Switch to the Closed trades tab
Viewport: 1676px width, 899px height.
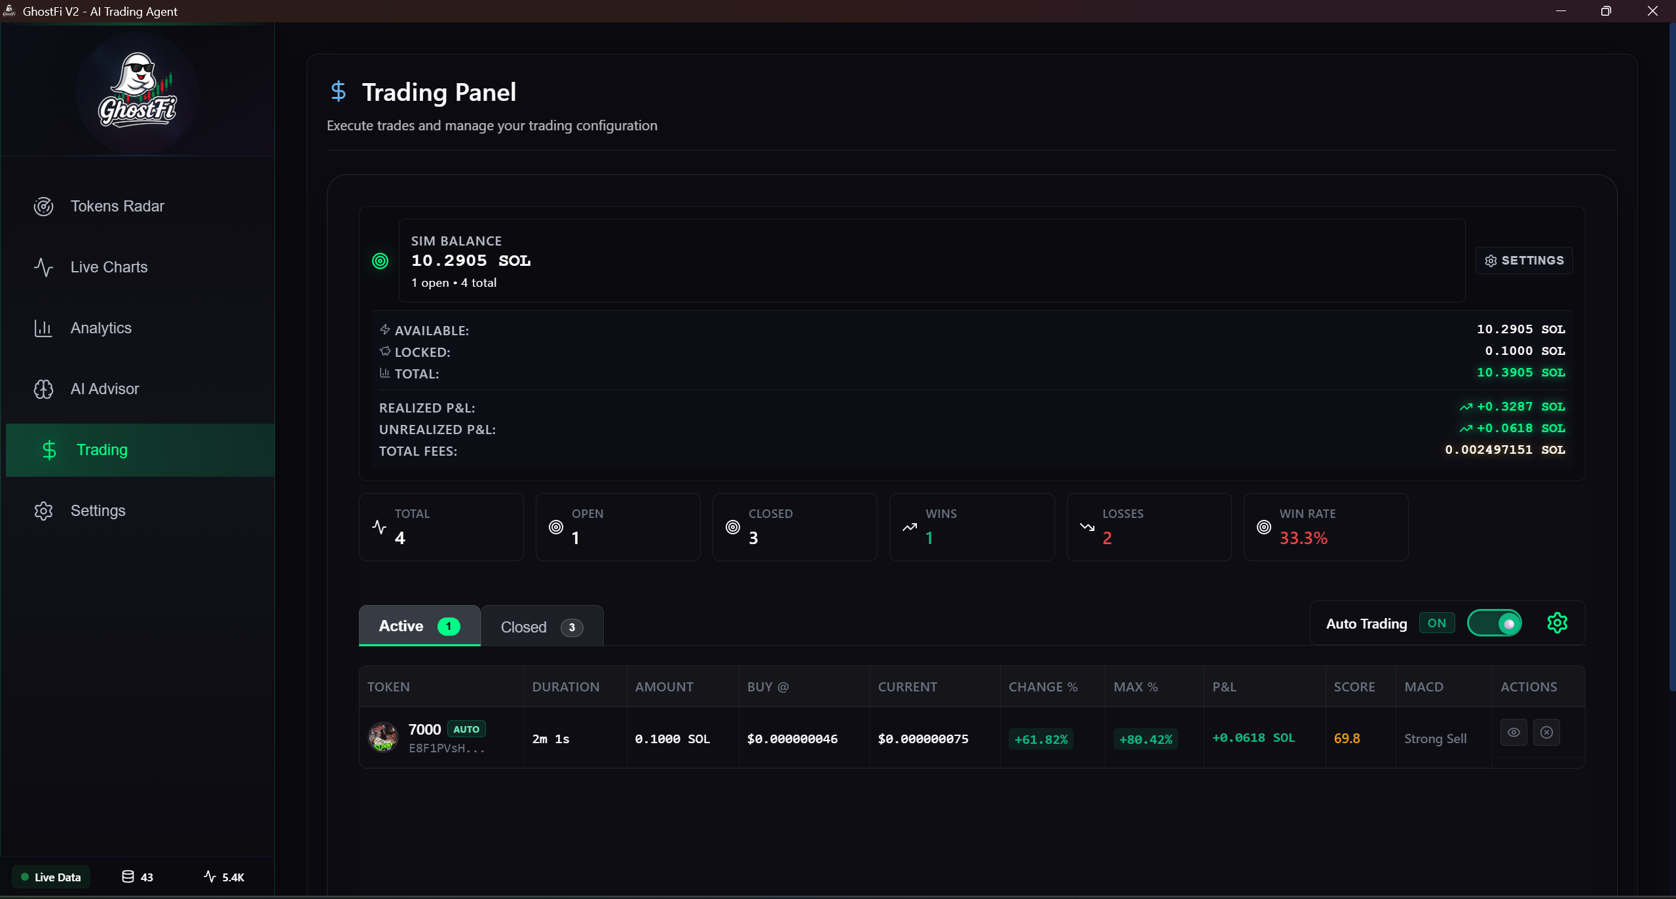click(542, 626)
